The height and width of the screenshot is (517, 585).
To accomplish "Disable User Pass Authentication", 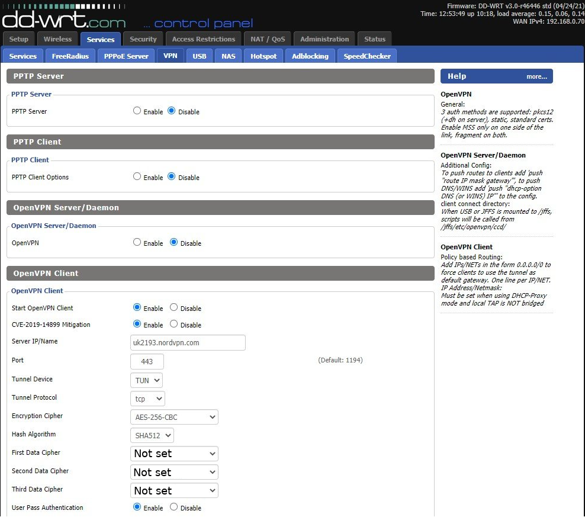I will click(x=173, y=507).
